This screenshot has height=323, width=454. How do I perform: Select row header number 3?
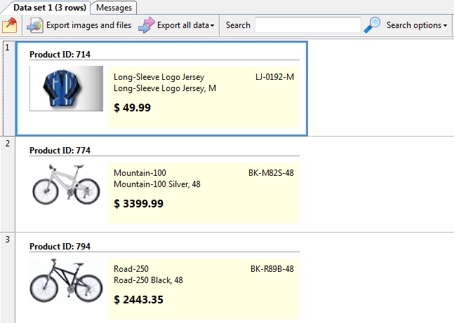(8, 240)
